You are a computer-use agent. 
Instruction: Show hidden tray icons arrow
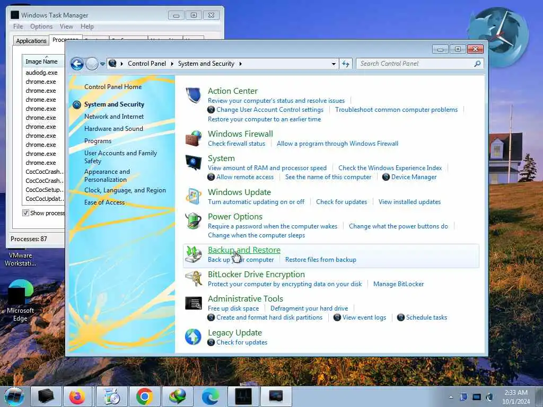(451, 397)
